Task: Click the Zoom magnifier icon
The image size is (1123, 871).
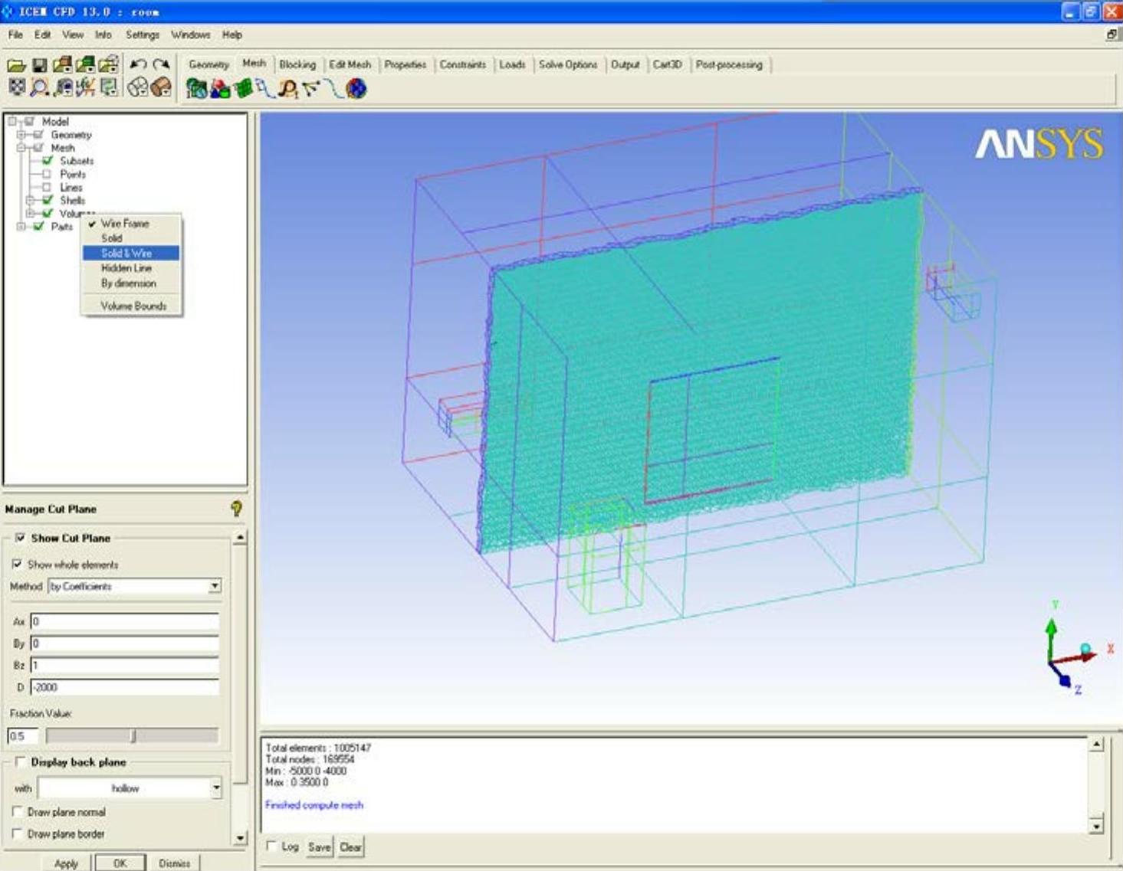Action: click(39, 88)
